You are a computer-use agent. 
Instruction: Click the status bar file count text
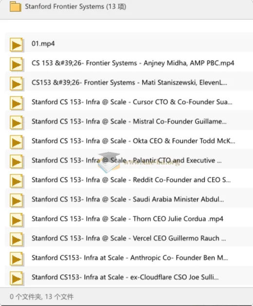coord(42,297)
